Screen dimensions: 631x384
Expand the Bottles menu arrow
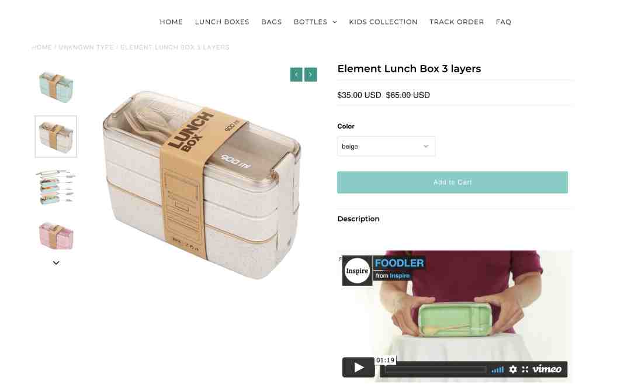335,22
